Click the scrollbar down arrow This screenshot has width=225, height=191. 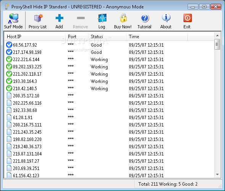tap(217, 175)
